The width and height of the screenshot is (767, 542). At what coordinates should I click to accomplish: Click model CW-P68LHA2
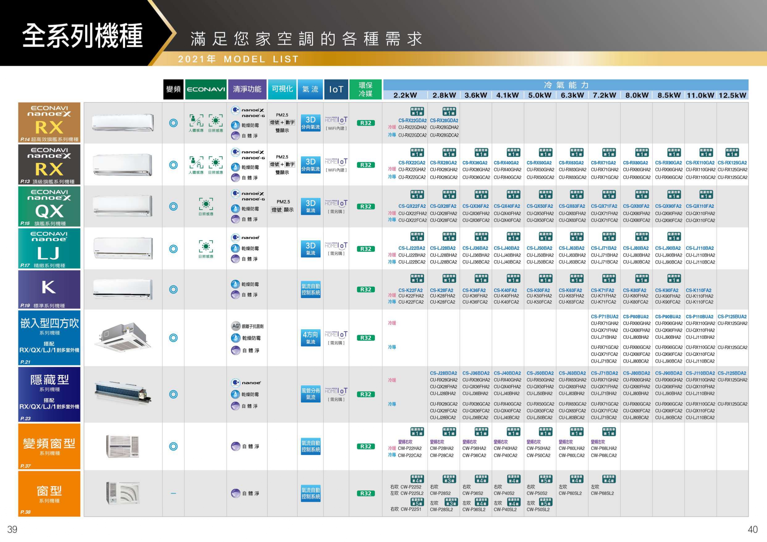tap(604, 448)
